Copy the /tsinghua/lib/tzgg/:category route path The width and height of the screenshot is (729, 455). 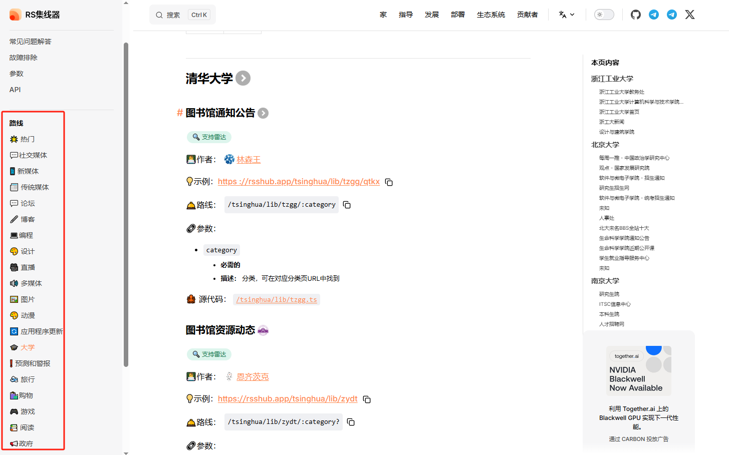click(347, 205)
